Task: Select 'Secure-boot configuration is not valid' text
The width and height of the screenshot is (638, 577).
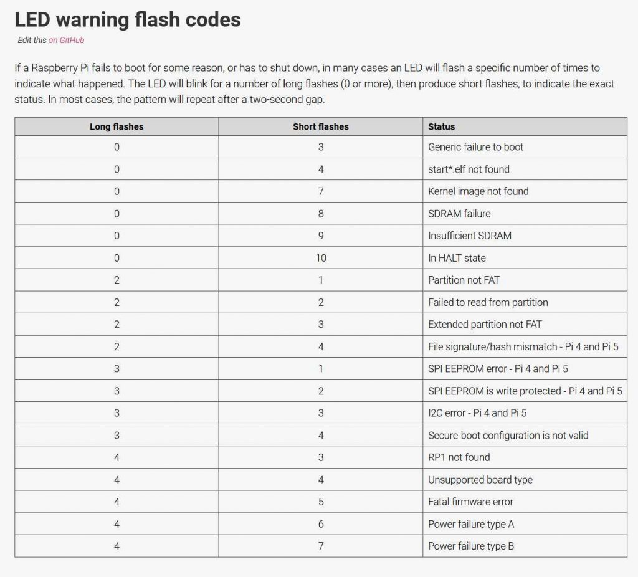Action: (508, 435)
